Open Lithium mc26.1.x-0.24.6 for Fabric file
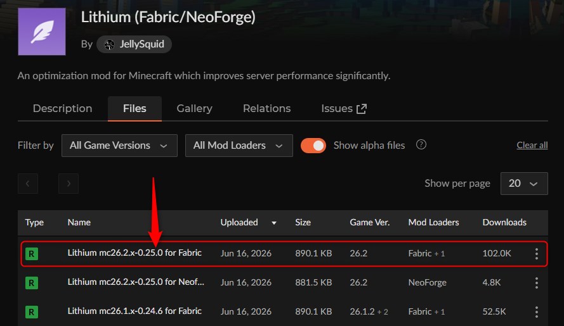The image size is (564, 326). [x=134, y=311]
